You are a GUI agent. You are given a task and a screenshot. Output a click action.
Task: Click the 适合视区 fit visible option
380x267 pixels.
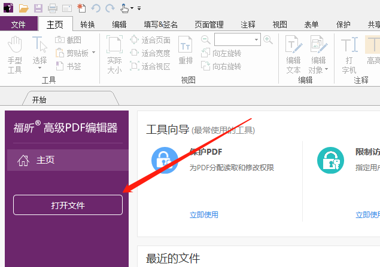click(150, 66)
